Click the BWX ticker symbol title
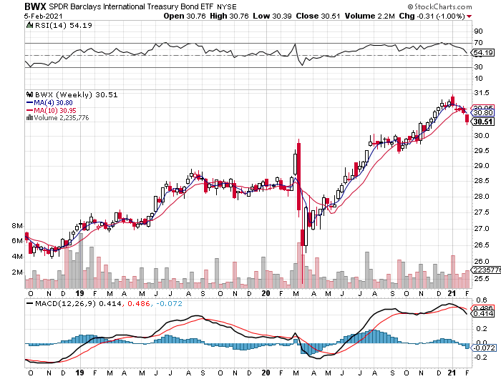The width and height of the screenshot is (501, 379). [36, 6]
